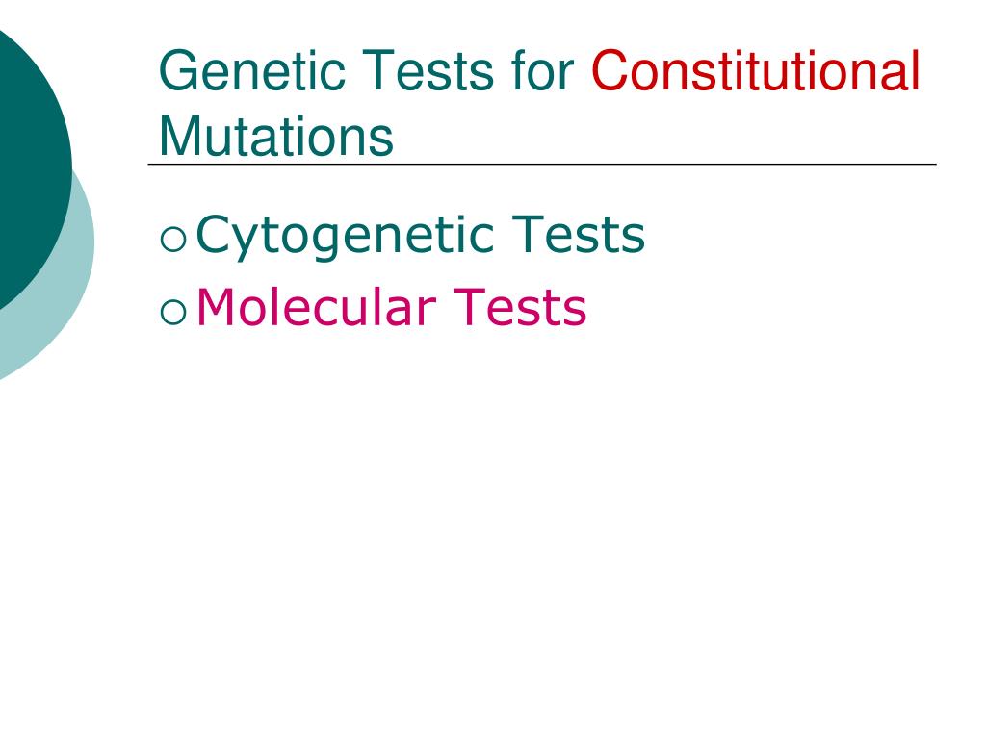This screenshot has width=986, height=739.
Task: Click the horizontal line under the title
Action: pos(542,164)
